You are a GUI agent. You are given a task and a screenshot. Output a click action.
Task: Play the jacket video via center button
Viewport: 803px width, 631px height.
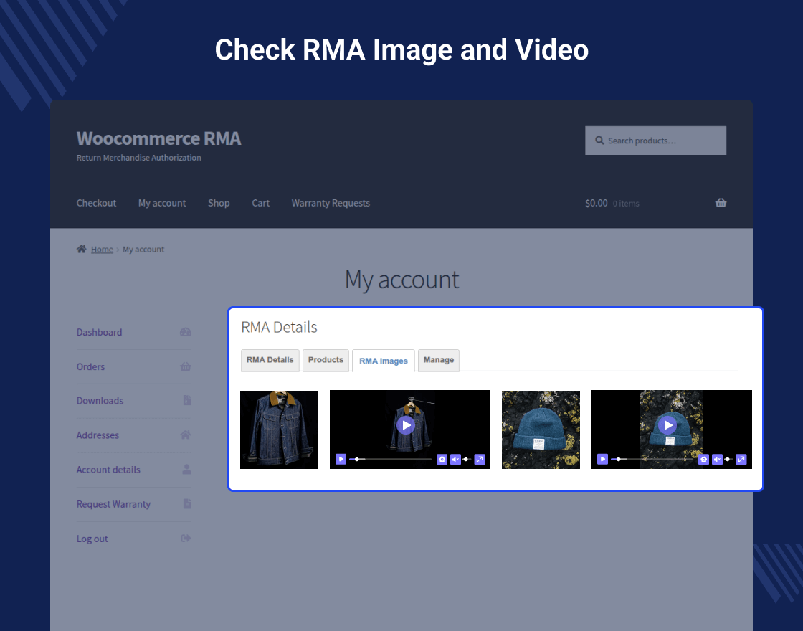tap(406, 425)
